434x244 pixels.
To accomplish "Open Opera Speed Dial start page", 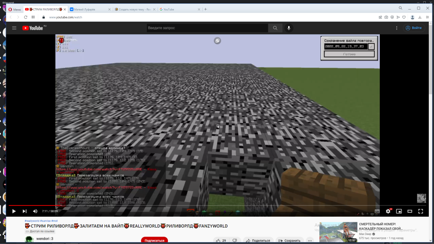I will click(33, 17).
